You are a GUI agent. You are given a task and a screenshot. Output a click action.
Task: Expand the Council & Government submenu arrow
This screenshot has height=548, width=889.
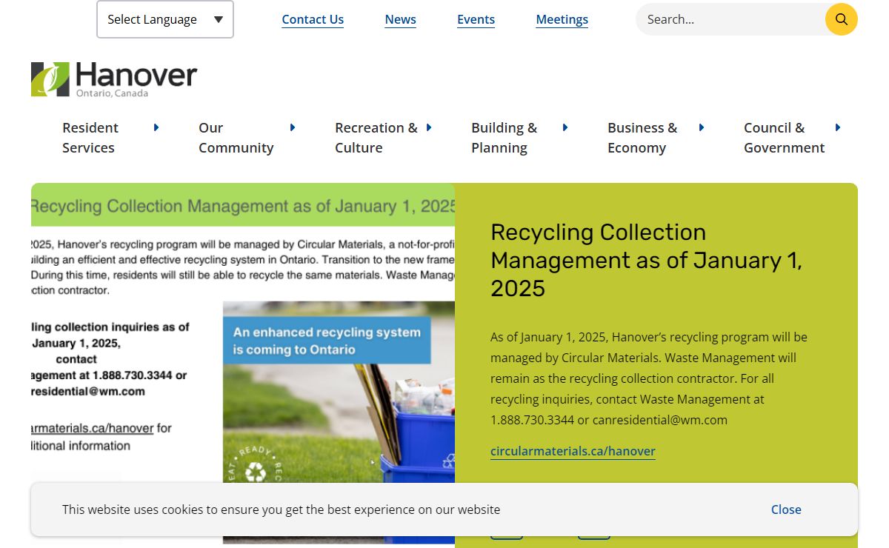tap(838, 127)
